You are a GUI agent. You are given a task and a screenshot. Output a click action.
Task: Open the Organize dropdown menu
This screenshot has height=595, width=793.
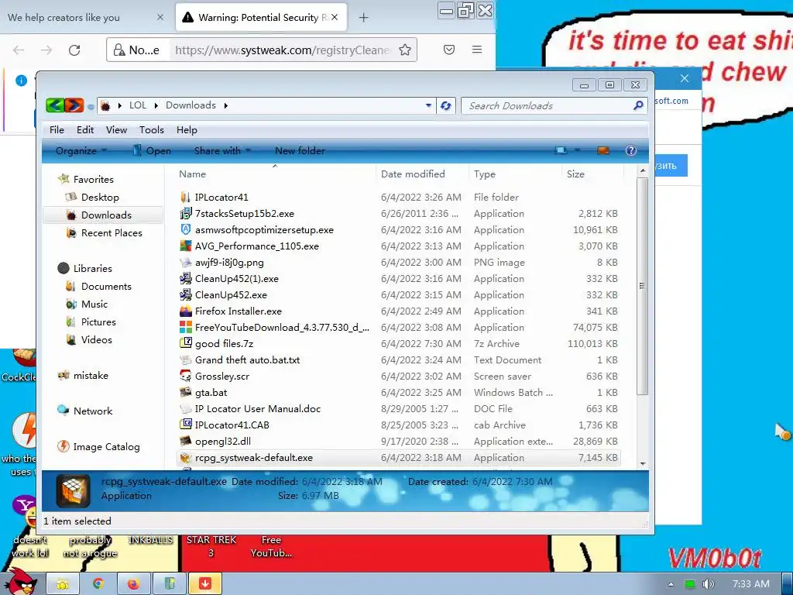click(81, 150)
